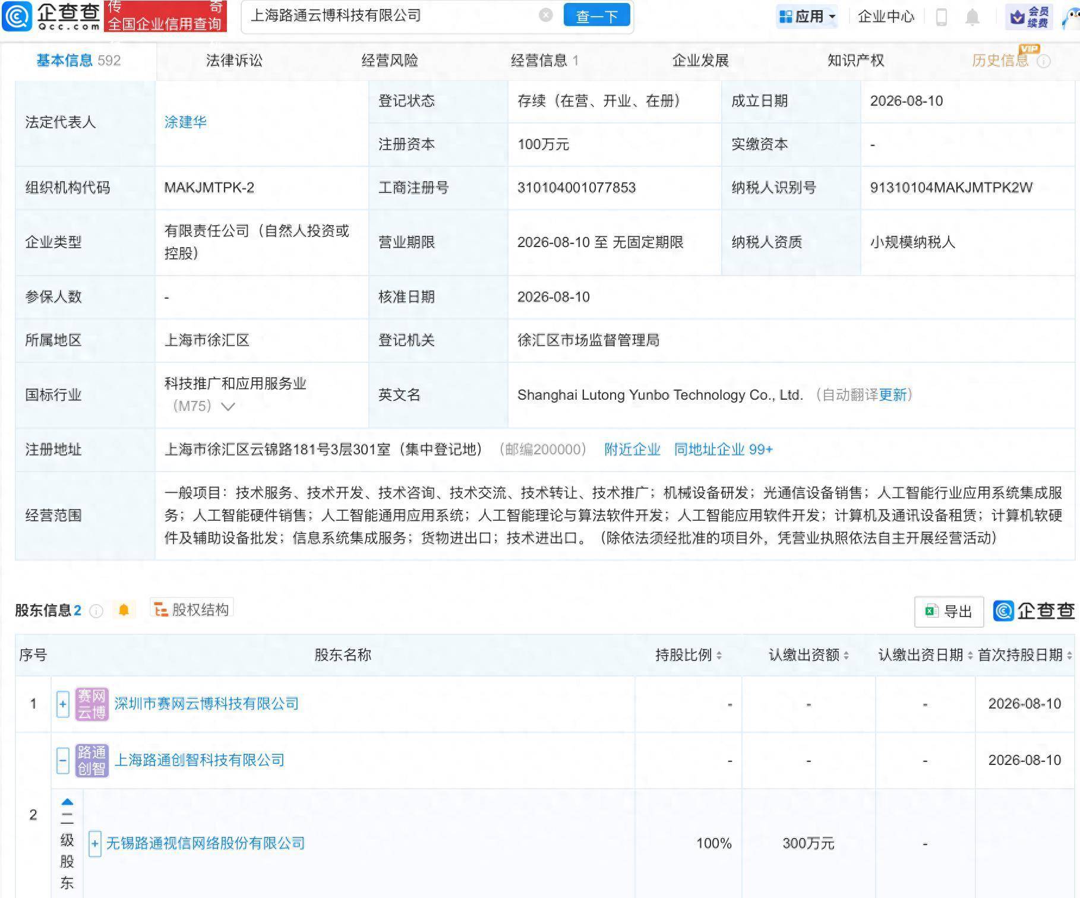Open 企业中心 link
This screenshot has width=1080, height=898.
point(886,17)
